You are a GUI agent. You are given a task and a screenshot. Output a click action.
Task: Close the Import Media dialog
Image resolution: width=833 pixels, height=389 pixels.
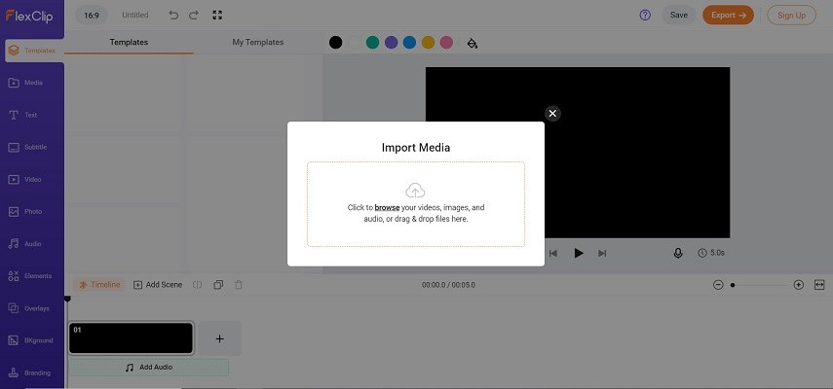pyautogui.click(x=552, y=114)
